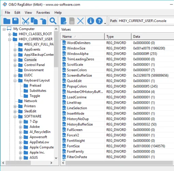
Task: Click the magnifying glass search icon
Action: [x=53, y=21]
